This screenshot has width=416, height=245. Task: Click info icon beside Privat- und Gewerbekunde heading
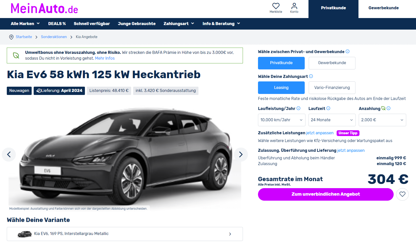[347, 51]
